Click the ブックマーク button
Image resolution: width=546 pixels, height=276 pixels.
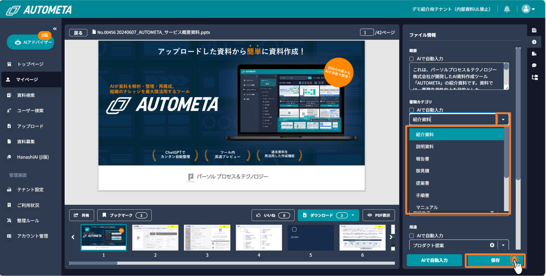coord(124,216)
